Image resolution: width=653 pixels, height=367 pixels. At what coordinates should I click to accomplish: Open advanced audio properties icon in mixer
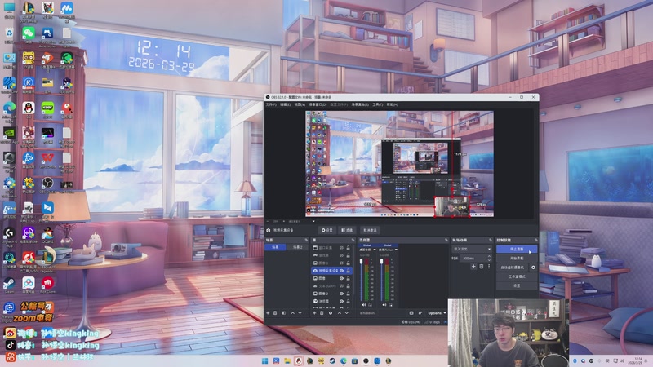(x=420, y=313)
